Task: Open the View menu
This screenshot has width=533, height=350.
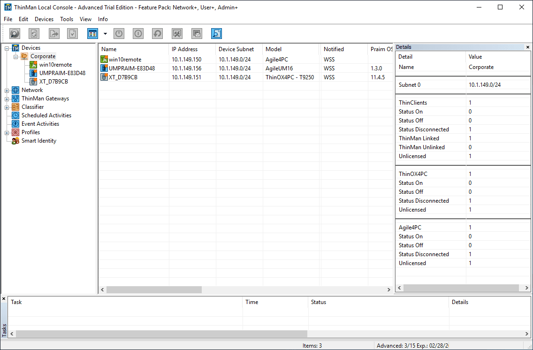Action: [x=86, y=19]
